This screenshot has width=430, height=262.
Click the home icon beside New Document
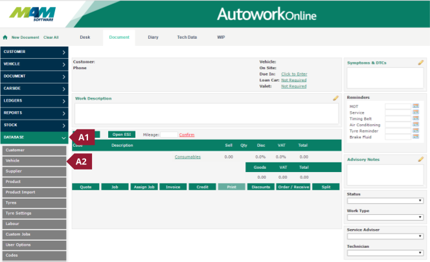[6, 38]
